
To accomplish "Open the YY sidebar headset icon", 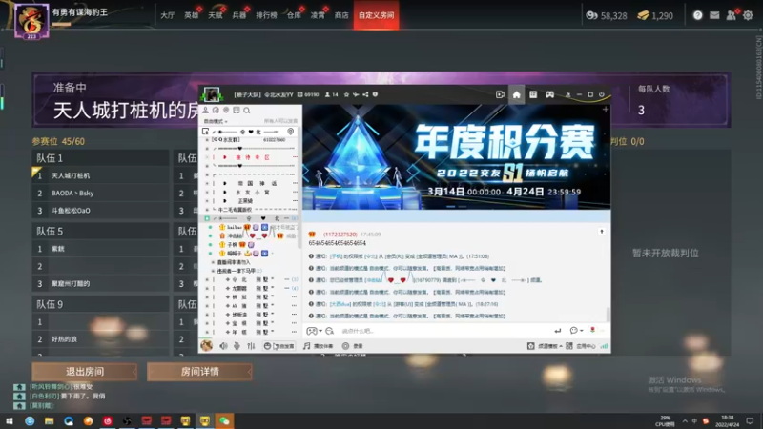I will [x=216, y=111].
